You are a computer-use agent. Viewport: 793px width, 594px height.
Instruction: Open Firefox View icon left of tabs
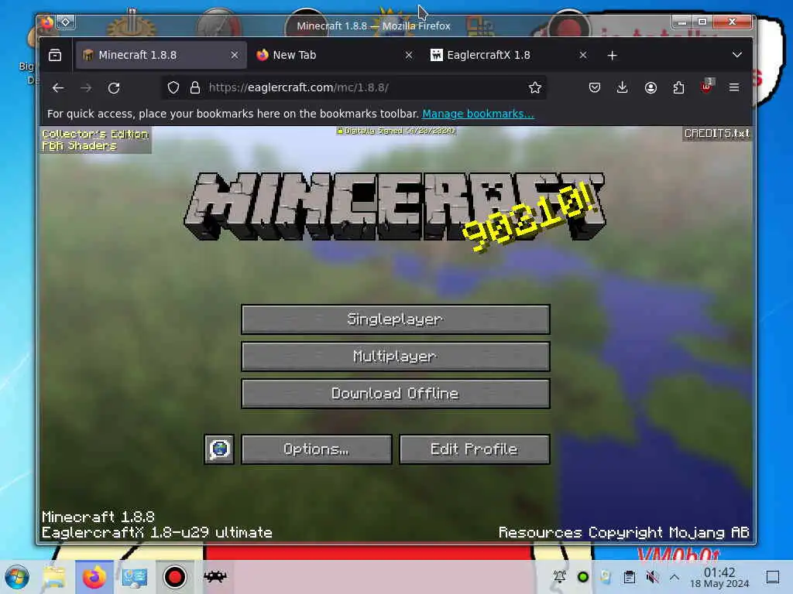55,55
